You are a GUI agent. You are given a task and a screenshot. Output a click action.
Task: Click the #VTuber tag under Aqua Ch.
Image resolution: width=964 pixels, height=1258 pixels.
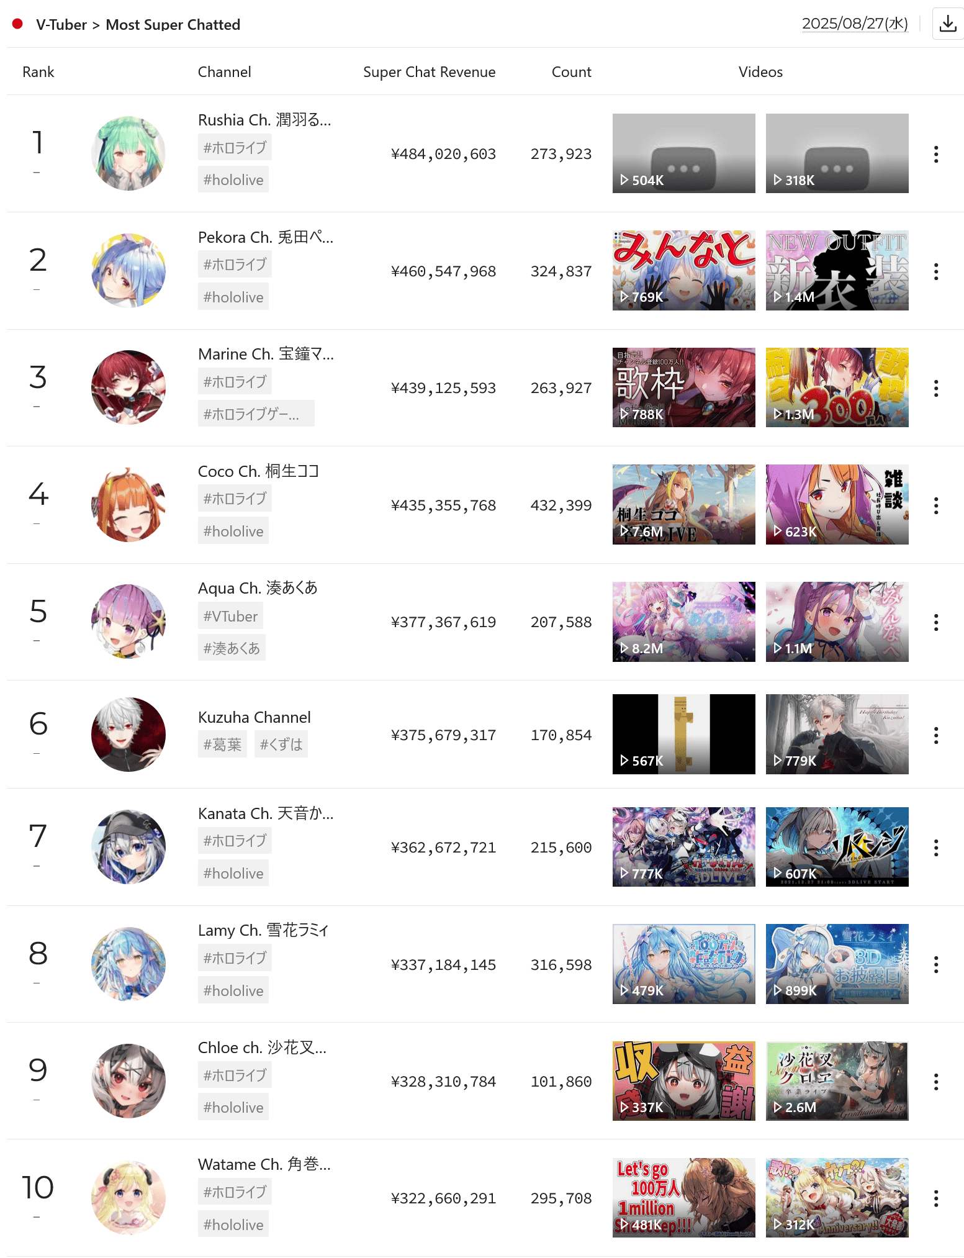click(230, 617)
